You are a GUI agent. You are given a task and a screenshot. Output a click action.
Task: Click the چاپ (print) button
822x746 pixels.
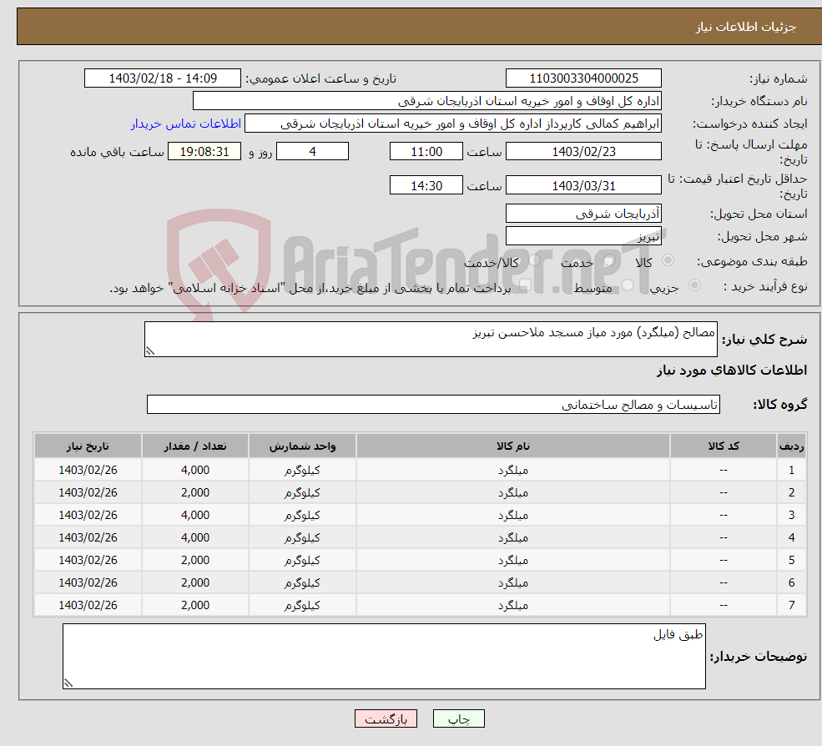pos(458,718)
